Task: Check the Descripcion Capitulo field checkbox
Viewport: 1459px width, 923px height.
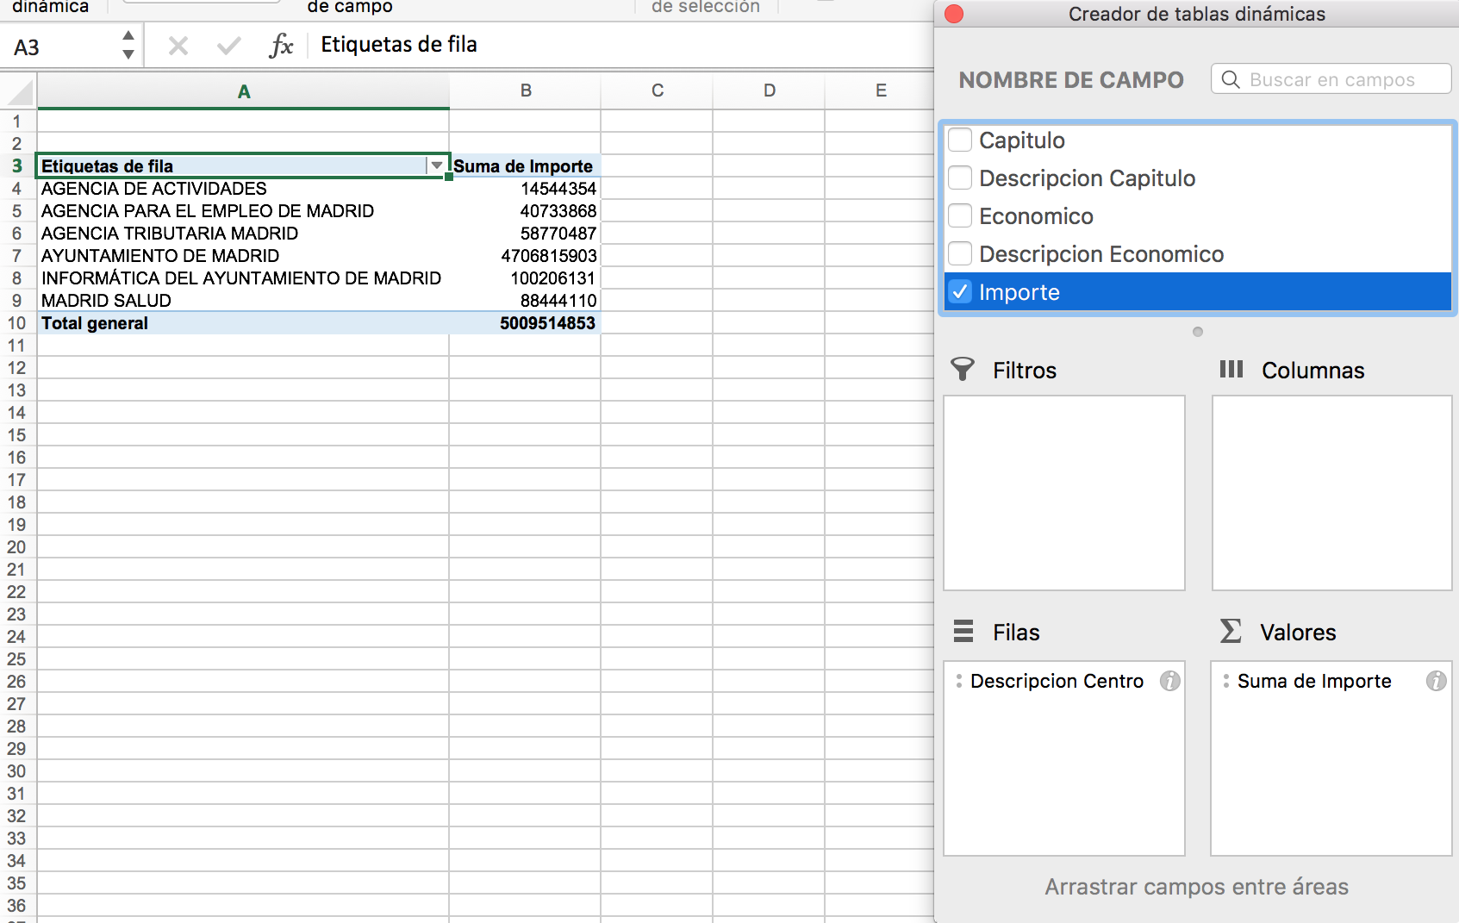Action: 960,178
